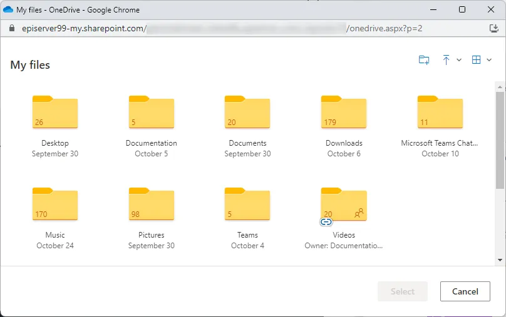Open the Documents folder icon
The height and width of the screenshot is (317, 506).
coord(247,112)
